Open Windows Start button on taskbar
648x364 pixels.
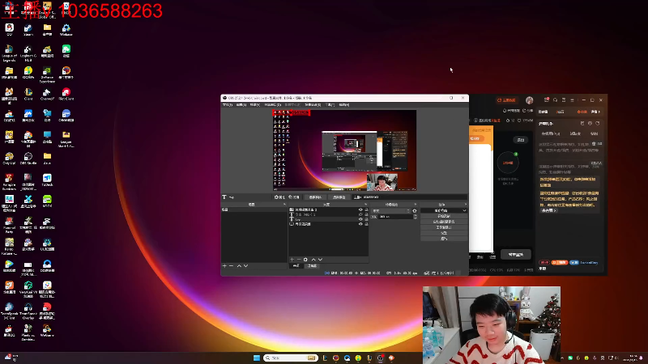(257, 358)
